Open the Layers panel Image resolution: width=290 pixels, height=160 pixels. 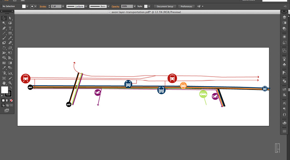click(x=284, y=17)
